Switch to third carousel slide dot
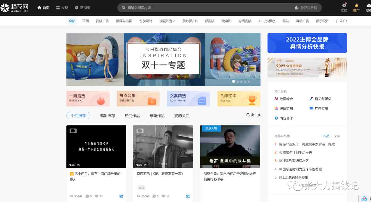Image resolution: width=371 pixels, height=202 pixels. pos(241,82)
